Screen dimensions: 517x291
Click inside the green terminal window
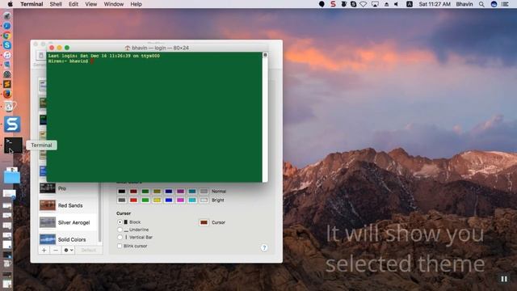click(154, 117)
